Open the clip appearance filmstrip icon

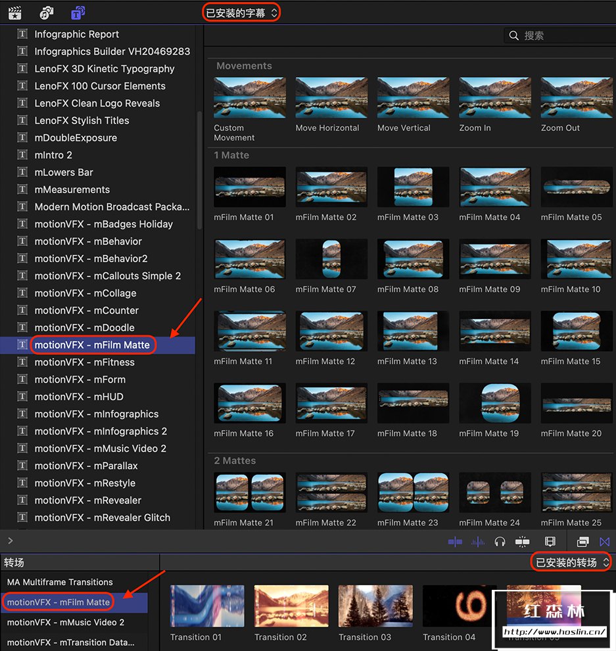pyautogui.click(x=550, y=541)
